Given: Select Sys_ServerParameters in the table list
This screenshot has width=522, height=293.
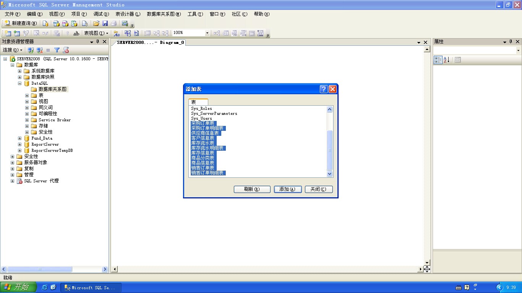Looking at the screenshot, I should point(214,113).
